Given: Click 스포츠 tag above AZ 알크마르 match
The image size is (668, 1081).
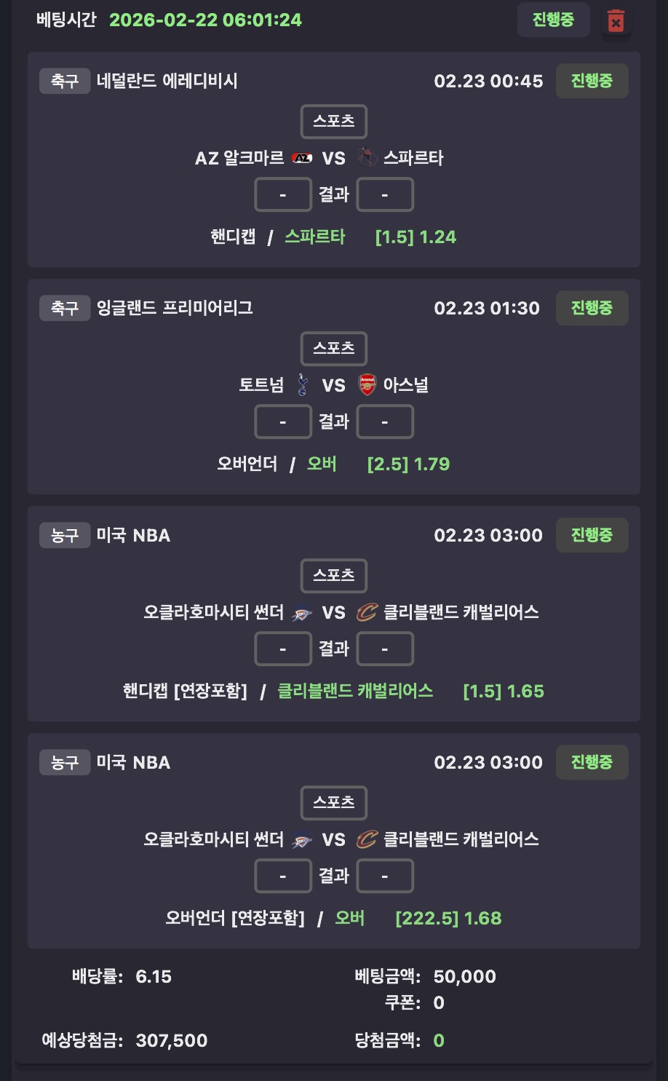Looking at the screenshot, I should (334, 122).
